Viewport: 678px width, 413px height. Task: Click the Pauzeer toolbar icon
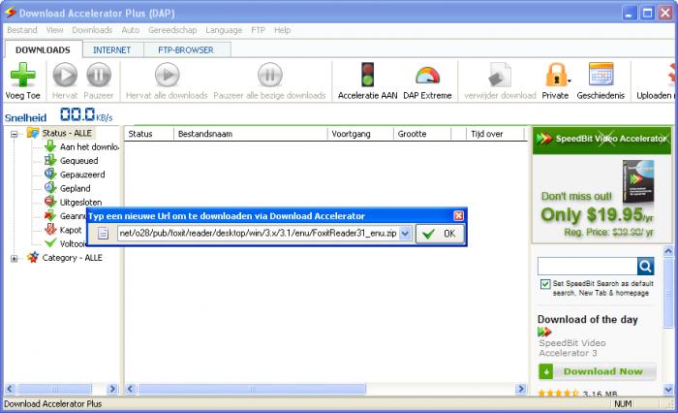pos(99,76)
